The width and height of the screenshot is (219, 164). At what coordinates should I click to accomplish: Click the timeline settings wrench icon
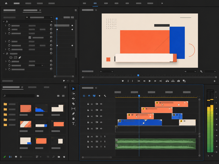[x=105, y=96]
